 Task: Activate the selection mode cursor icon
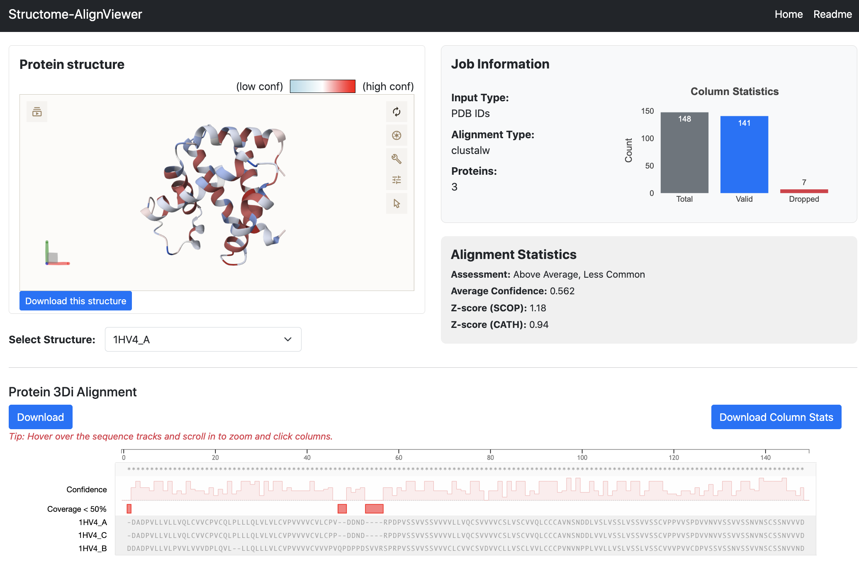397,203
